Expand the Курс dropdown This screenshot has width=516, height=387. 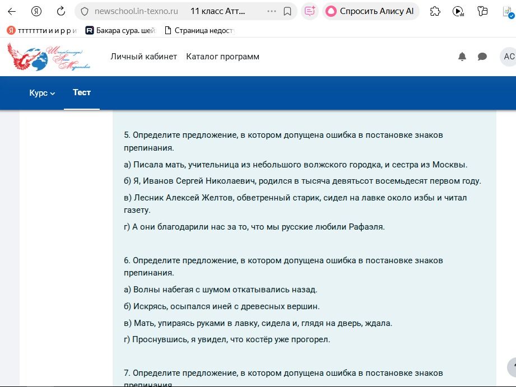tap(42, 93)
